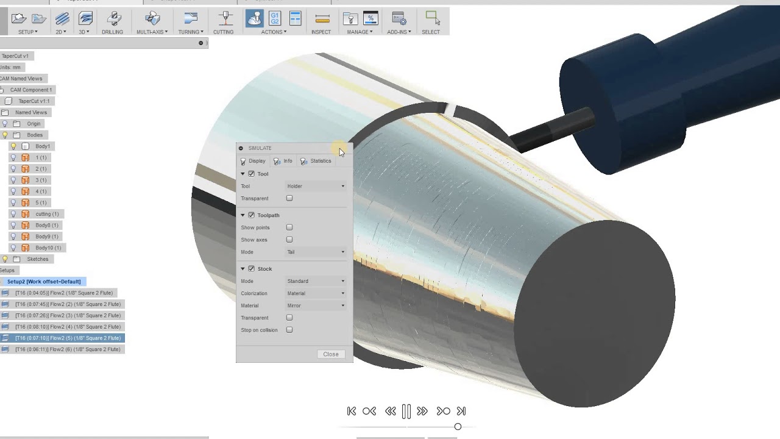Select the Multi-Axis operation icon
This screenshot has width=780, height=439.
pos(152,18)
